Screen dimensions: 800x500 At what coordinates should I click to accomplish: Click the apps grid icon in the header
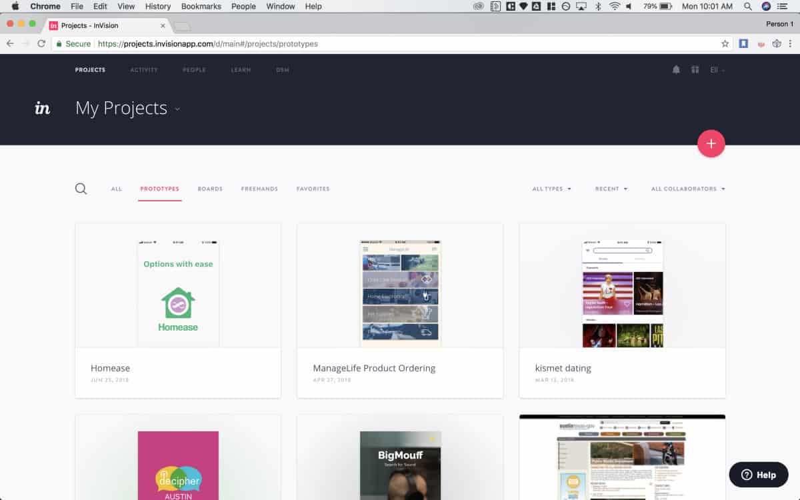coord(695,69)
